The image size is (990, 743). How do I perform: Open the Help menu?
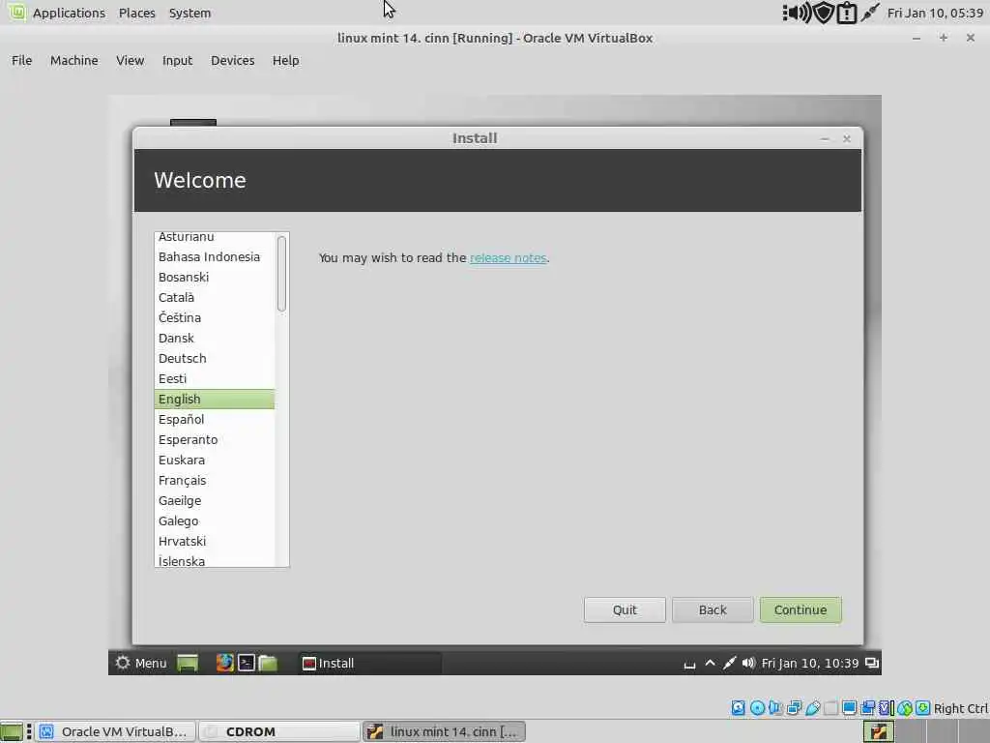point(285,61)
